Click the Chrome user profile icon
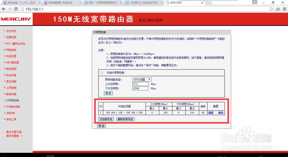The image size is (288, 157). [x=255, y=2]
